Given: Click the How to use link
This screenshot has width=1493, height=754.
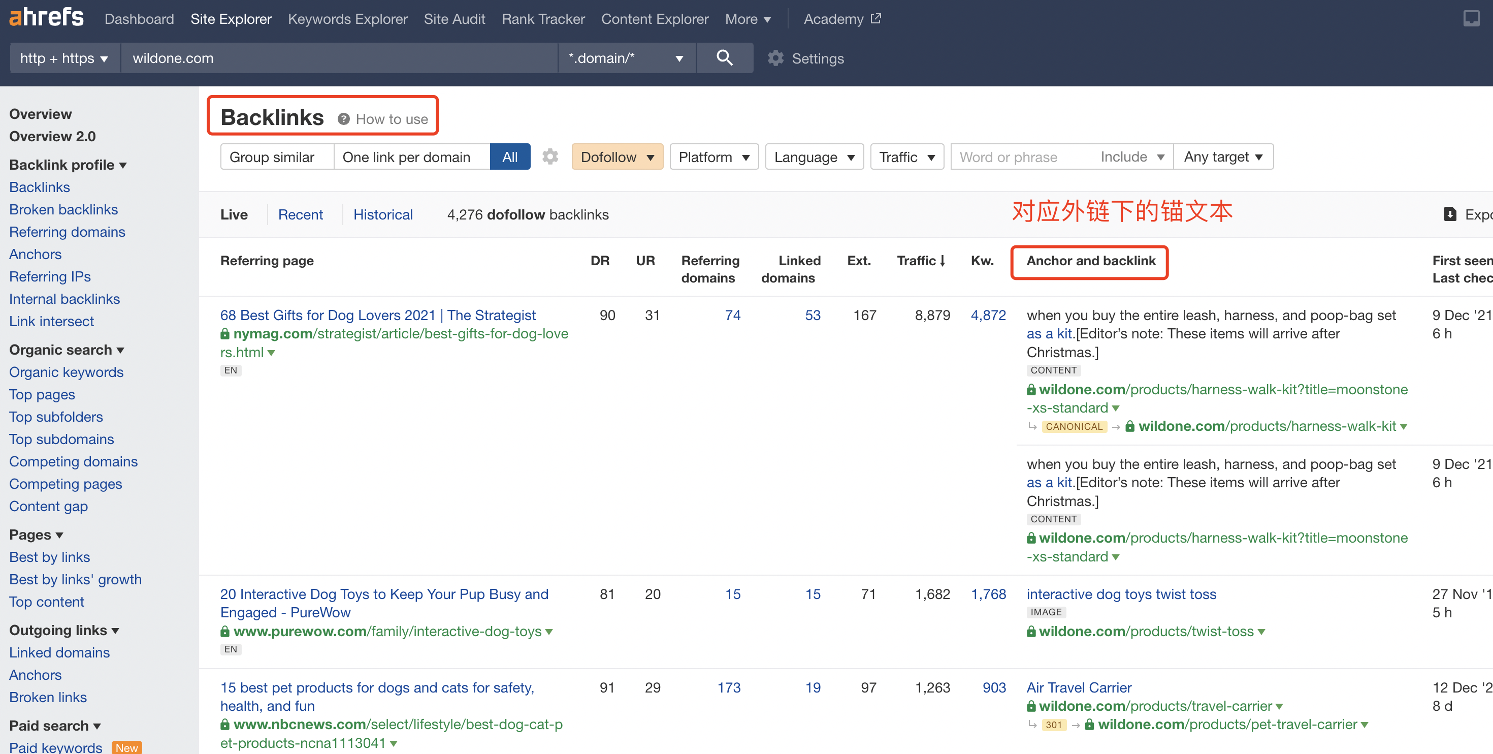Looking at the screenshot, I should [392, 119].
